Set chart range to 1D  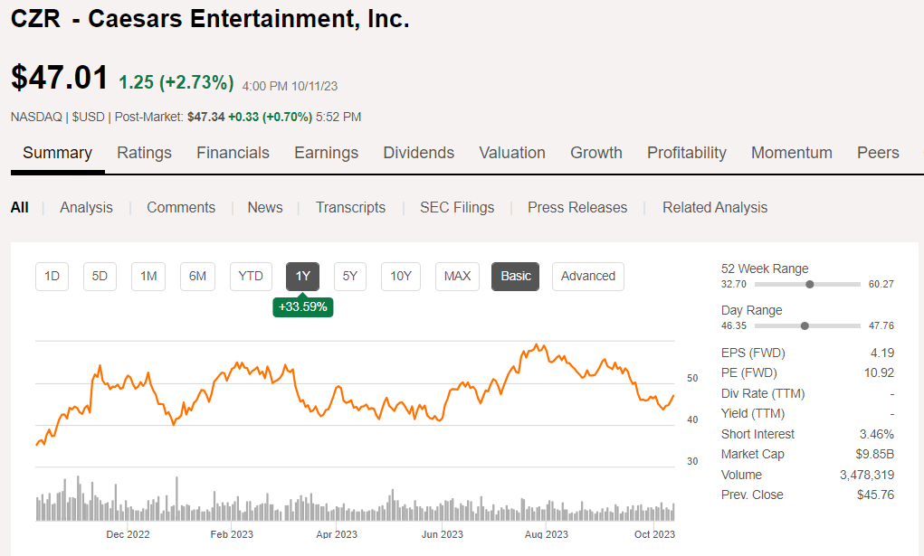click(52, 276)
